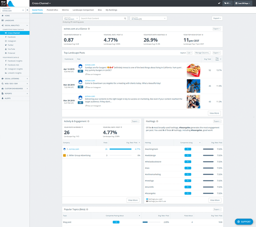Image resolution: width=256 pixels, height=227 pixels.
Task: Open the Search by Post Content dropdown
Action: (71, 18)
